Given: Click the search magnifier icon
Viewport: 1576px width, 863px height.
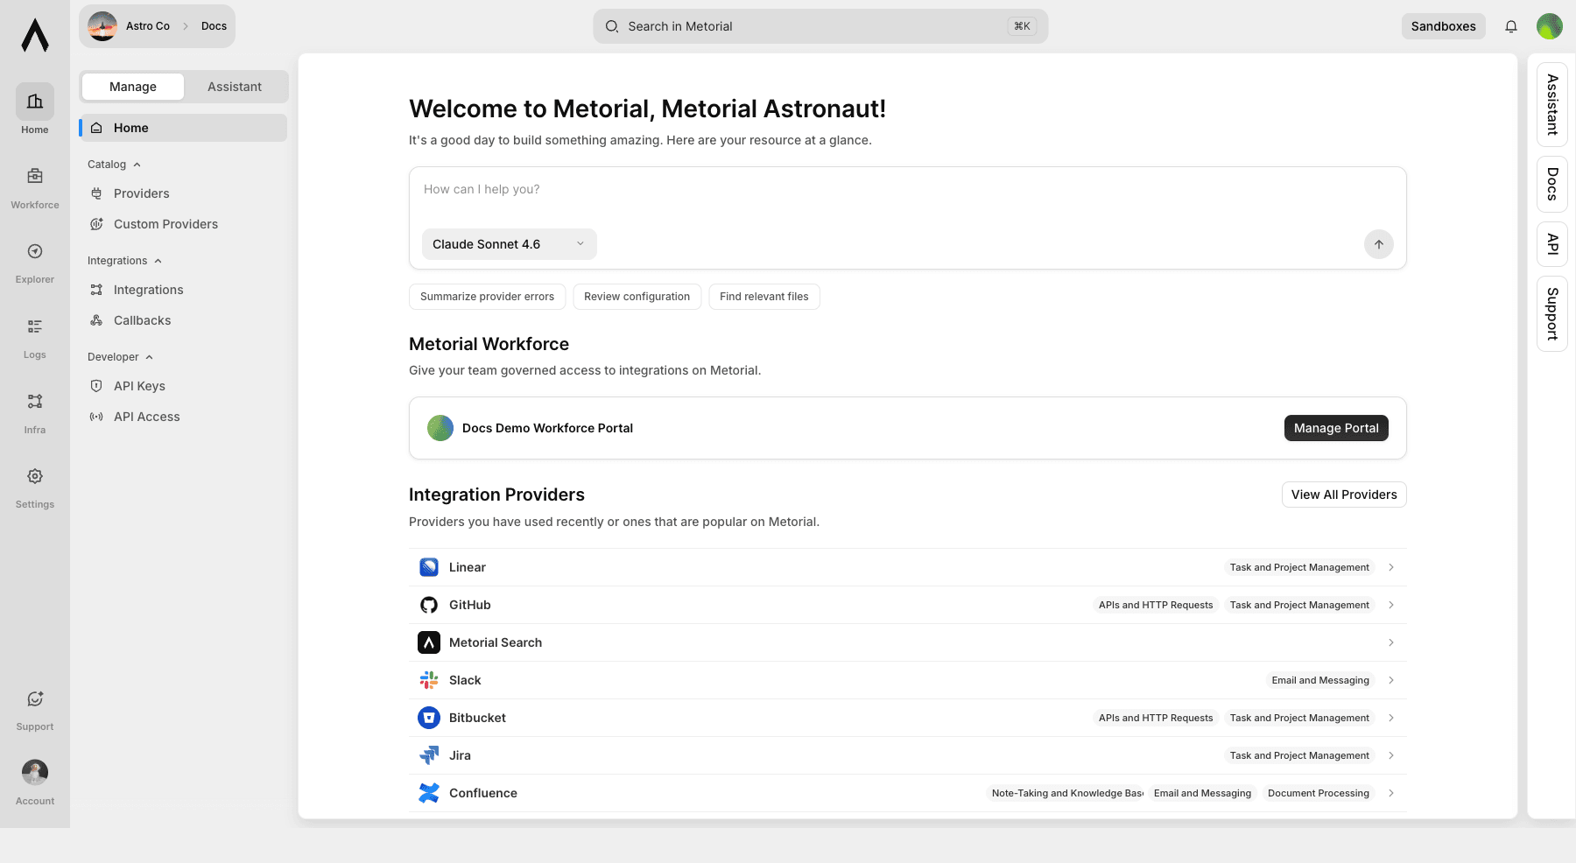Looking at the screenshot, I should click(612, 26).
